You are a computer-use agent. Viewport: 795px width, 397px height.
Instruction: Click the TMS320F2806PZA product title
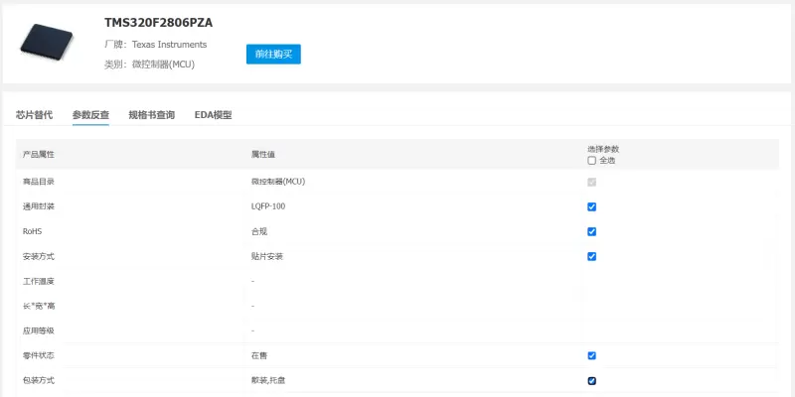pos(158,23)
